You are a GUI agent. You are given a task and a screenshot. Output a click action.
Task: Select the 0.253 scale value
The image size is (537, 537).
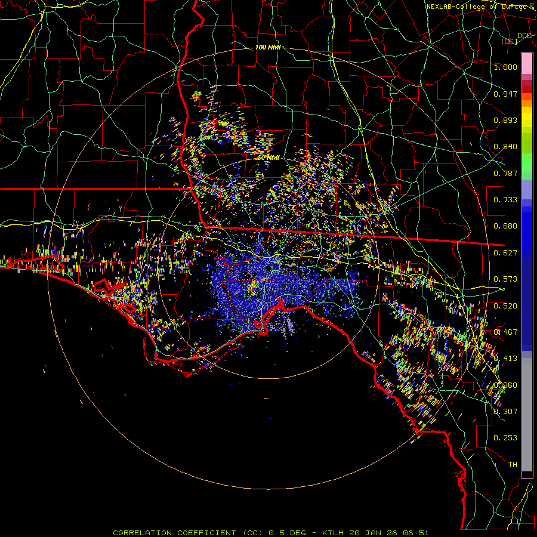point(505,438)
